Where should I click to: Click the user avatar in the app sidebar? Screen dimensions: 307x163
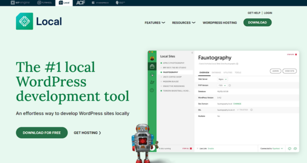(x=152, y=58)
